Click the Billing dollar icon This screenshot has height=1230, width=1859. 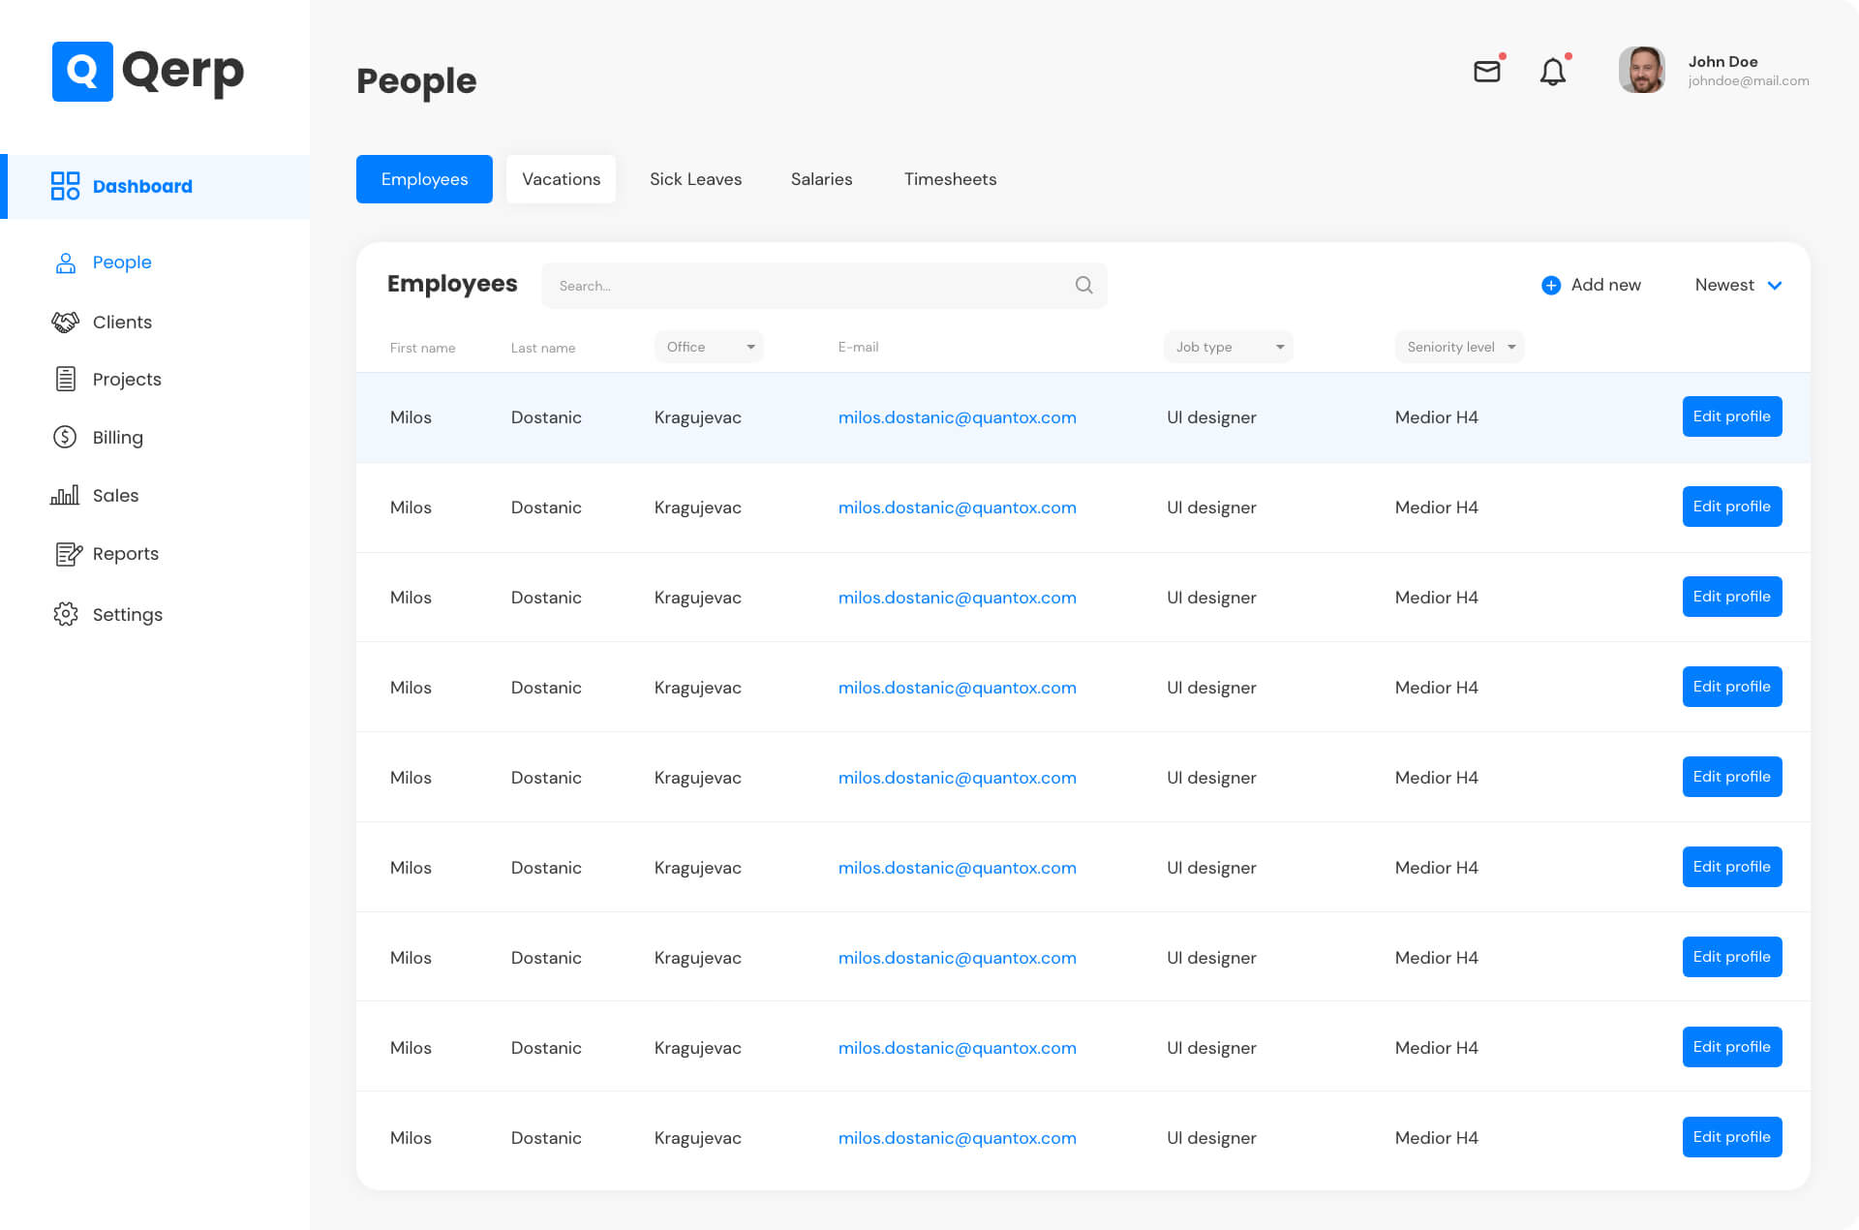(65, 438)
